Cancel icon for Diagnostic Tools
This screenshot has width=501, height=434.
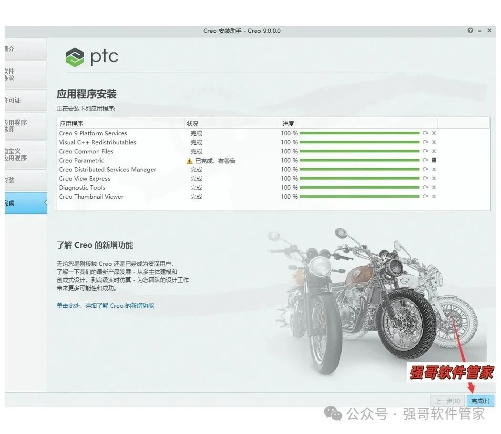[x=434, y=187]
